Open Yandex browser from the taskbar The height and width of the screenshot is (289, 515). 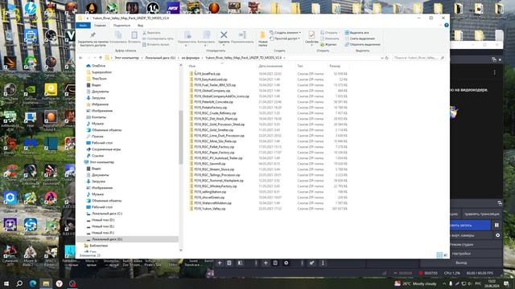59,283
